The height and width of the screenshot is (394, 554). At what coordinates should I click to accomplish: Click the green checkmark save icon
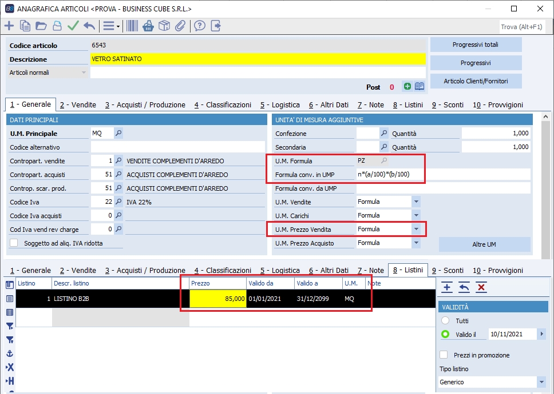tap(73, 26)
